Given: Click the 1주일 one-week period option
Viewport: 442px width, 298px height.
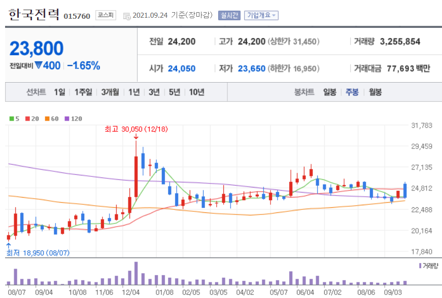Looking at the screenshot, I should point(84,92).
